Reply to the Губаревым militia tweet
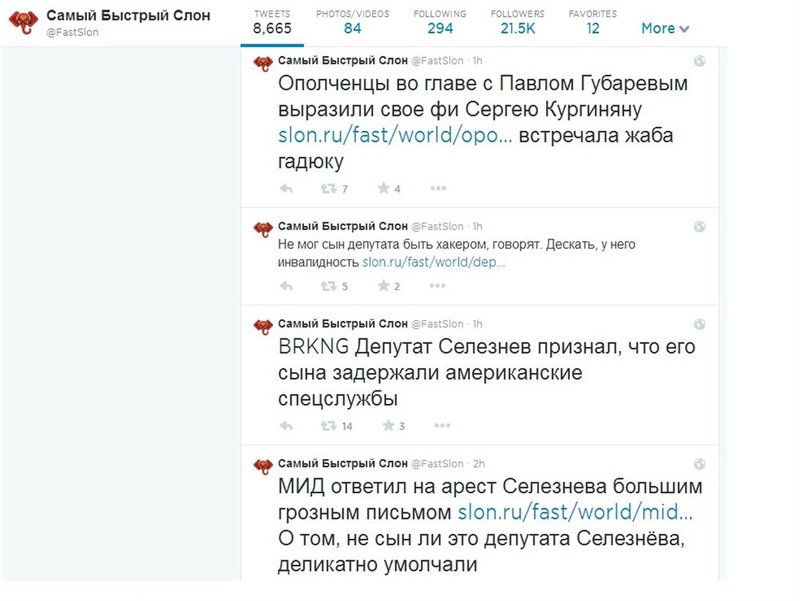 pos(287,189)
